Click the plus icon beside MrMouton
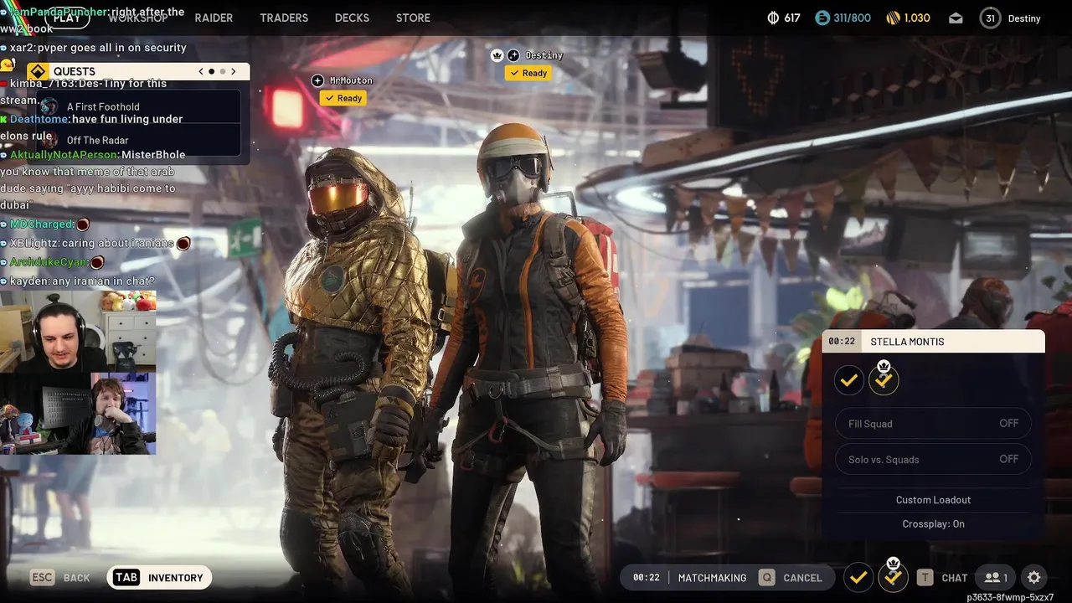 317,80
